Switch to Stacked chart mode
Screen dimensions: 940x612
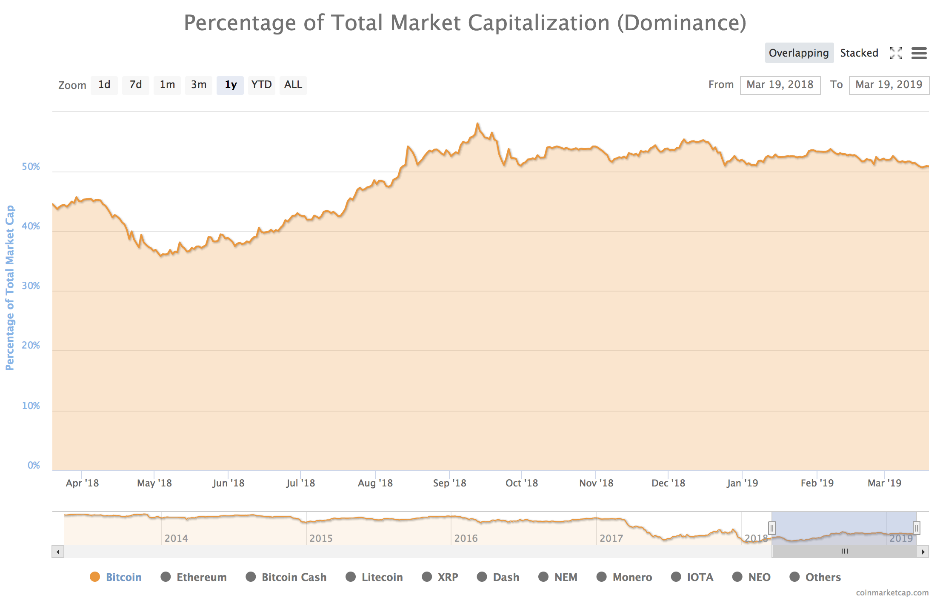[x=859, y=53]
